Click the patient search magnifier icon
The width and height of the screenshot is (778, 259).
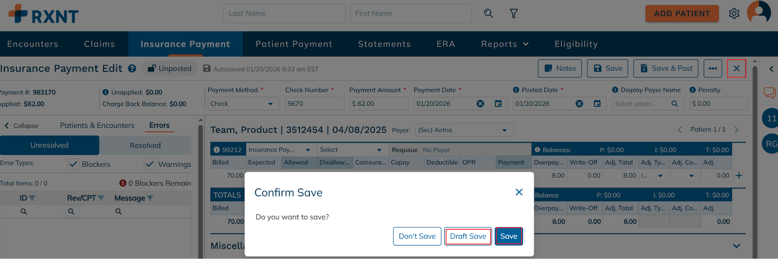pos(488,14)
